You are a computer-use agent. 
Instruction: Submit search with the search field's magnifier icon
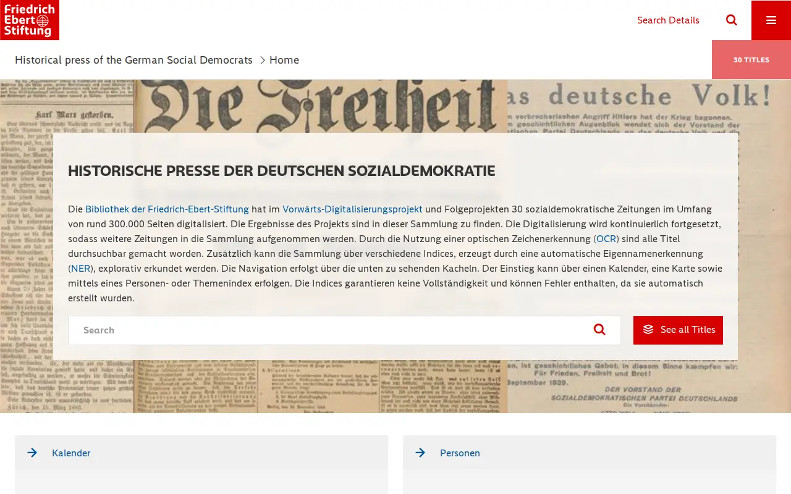click(599, 330)
